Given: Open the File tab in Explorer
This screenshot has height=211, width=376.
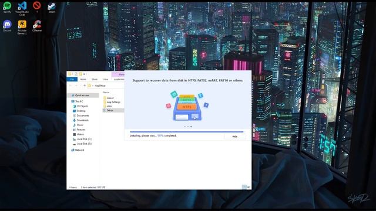Looking at the screenshot, I should pos(72,79).
